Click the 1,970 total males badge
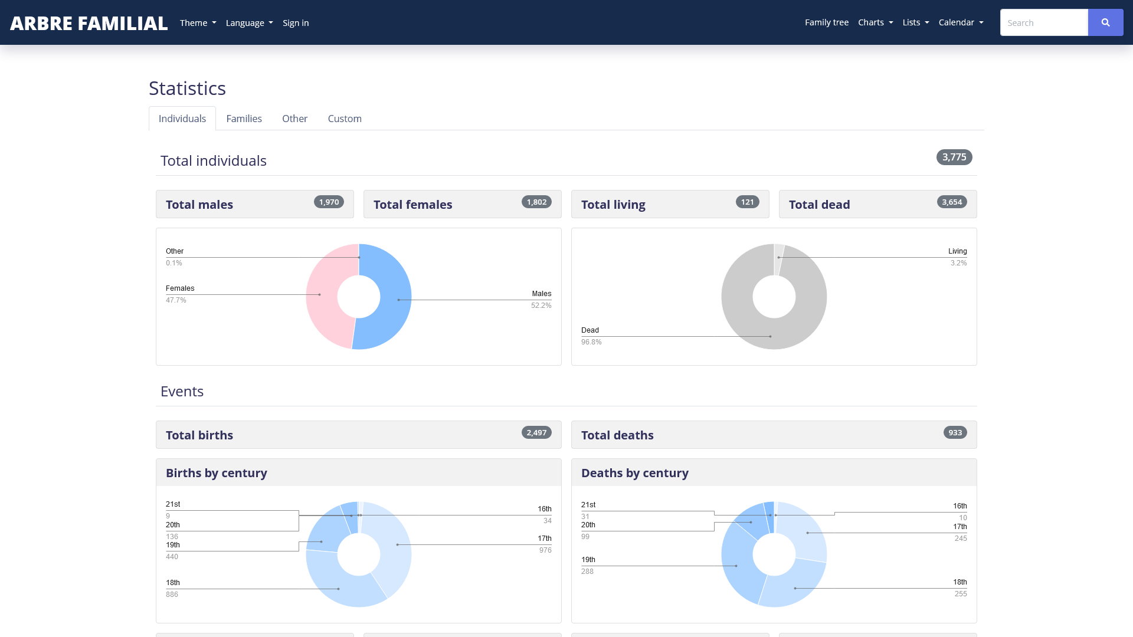The width and height of the screenshot is (1133, 637). tap(329, 202)
